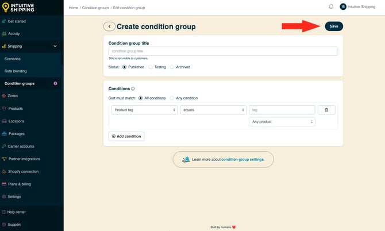385x231 pixels.
Task: Select the Archived status radio
Action: pyautogui.click(x=172, y=67)
